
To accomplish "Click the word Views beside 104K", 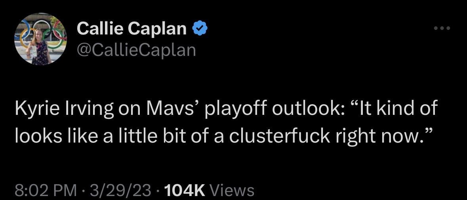I will (232, 190).
